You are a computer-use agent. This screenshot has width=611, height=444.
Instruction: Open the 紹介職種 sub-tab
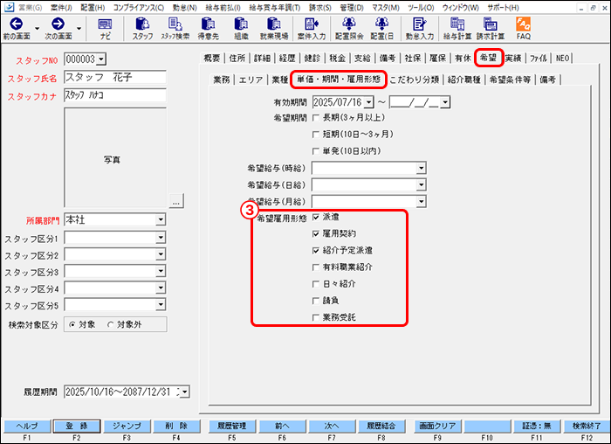pos(463,80)
